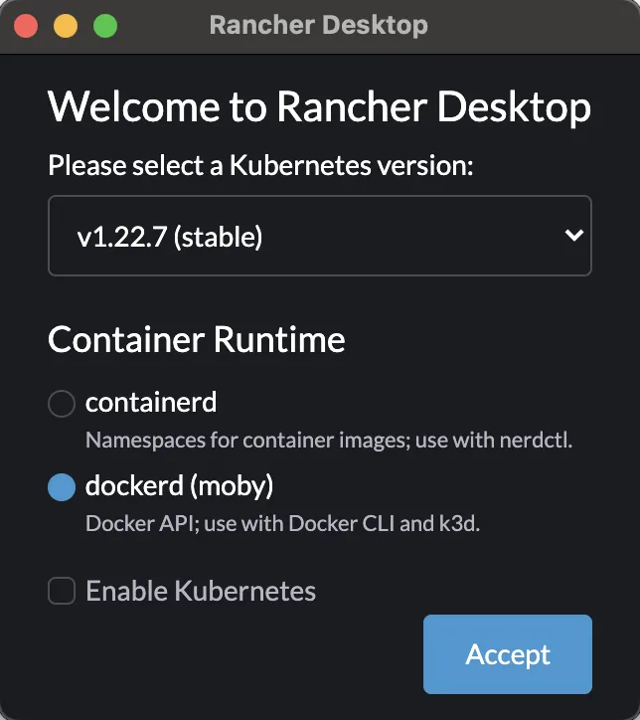Click the green maximize window button
The width and height of the screenshot is (640, 720).
coord(104,26)
